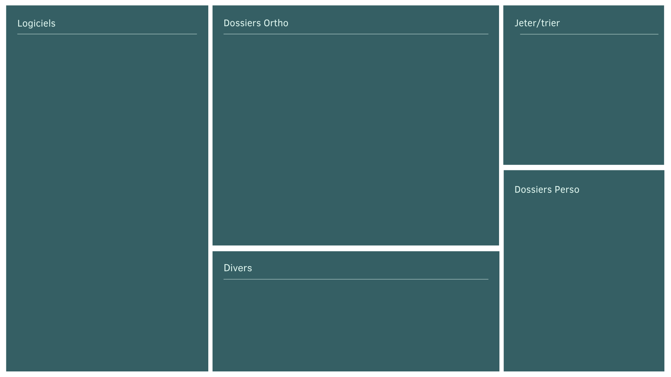Click the underline beneath Logiciels title
The image size is (671, 377).
coord(107,34)
